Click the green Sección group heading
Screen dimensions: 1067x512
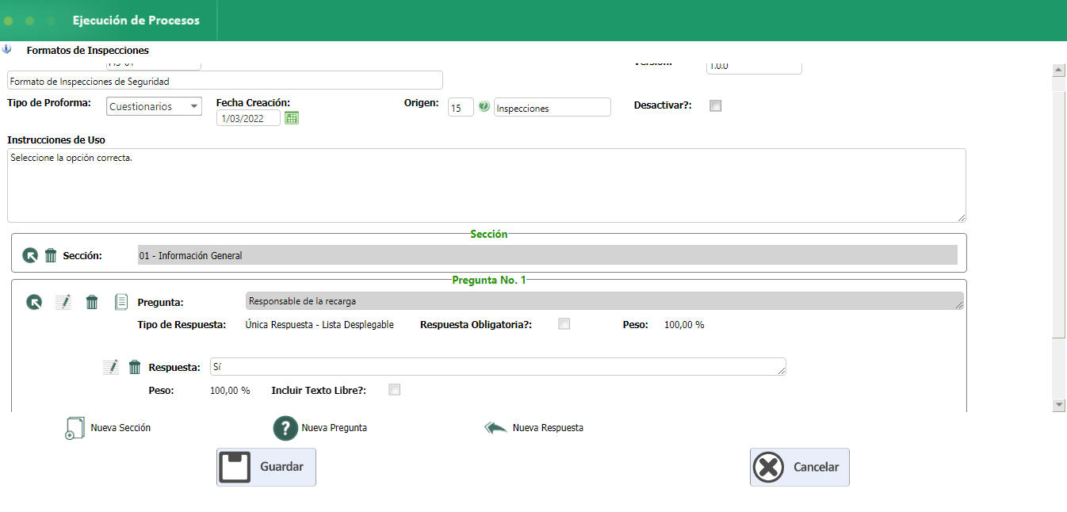[489, 235]
